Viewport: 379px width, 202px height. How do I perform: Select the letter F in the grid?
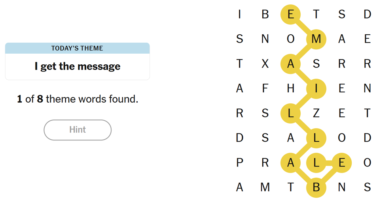point(265,89)
